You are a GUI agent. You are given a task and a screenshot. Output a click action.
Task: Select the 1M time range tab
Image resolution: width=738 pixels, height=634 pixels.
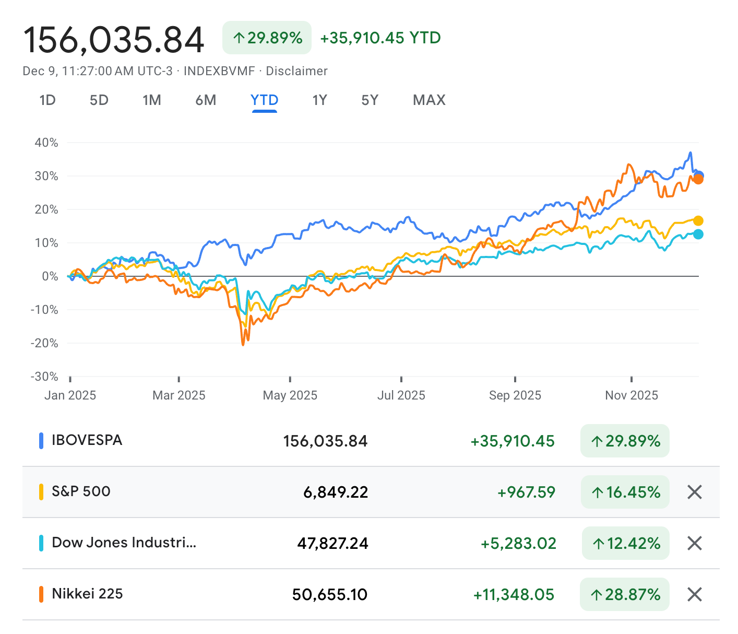[x=152, y=100]
